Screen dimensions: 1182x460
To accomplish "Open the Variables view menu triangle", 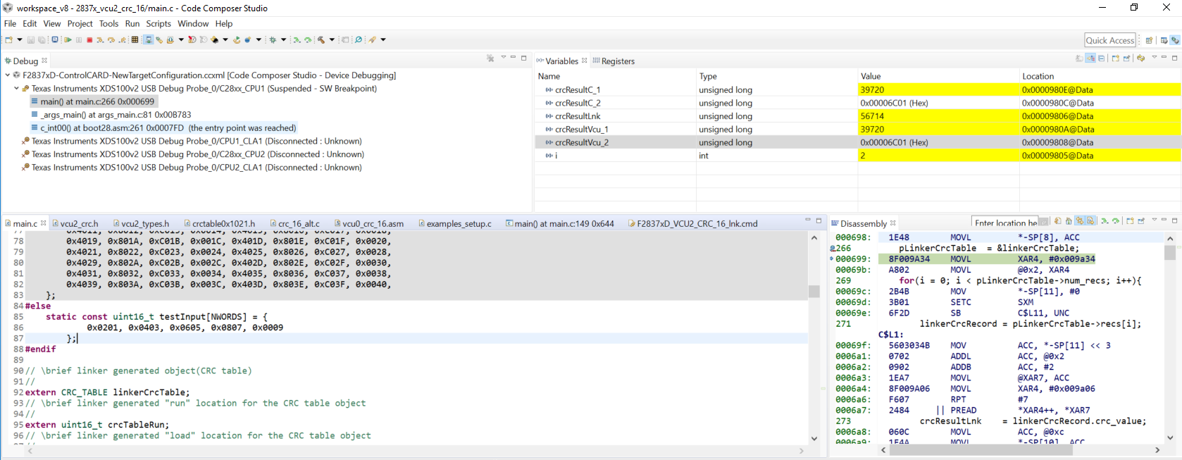I will click(1155, 57).
